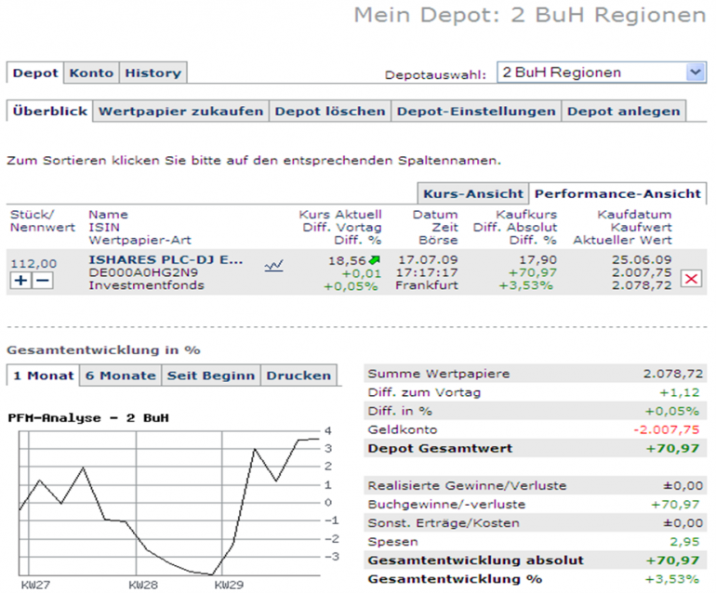Click the Frankfurt Börse entry
Image resolution: width=716 pixels, height=593 pixels.
(x=427, y=285)
